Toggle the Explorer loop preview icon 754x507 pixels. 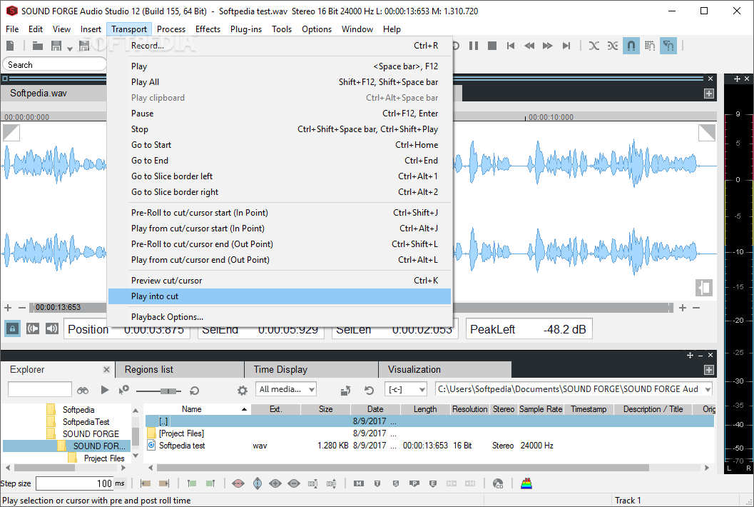194,391
